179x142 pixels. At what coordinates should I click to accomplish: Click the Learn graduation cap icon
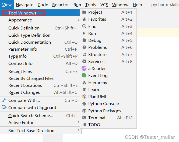click(84, 89)
